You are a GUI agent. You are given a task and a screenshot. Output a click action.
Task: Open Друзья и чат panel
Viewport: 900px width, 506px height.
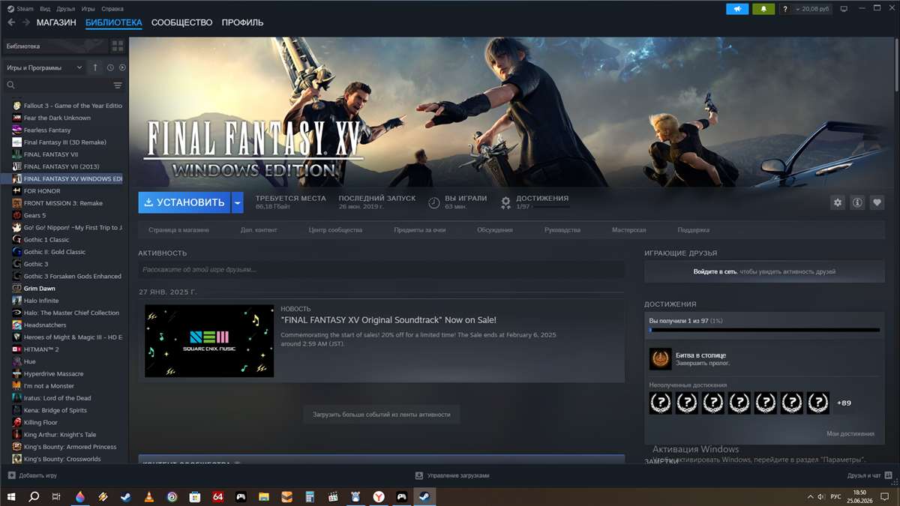[x=869, y=475]
